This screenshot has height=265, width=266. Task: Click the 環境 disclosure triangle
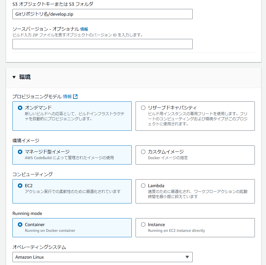point(13,77)
